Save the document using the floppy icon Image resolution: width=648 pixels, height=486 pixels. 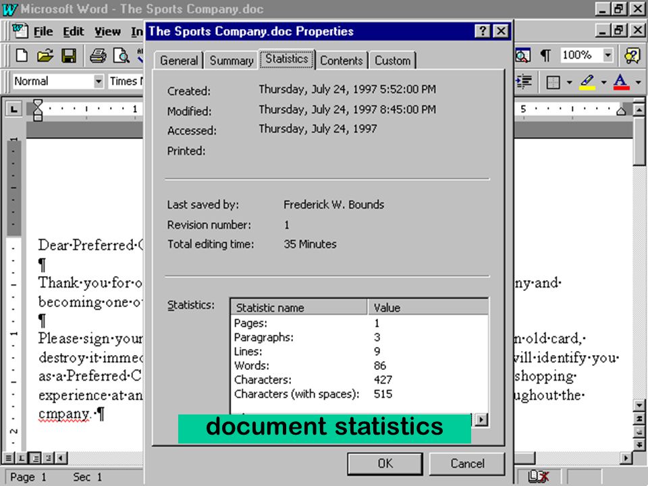coord(69,55)
